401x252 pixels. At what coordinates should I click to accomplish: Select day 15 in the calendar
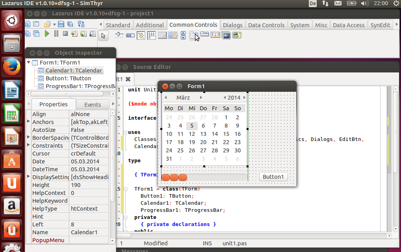point(226,134)
